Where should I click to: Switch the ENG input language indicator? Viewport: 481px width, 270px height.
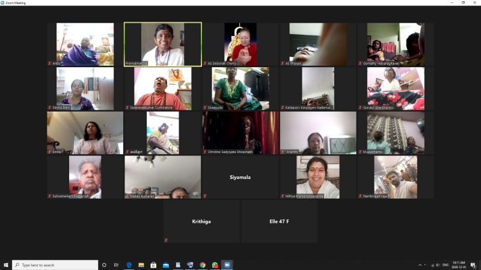[x=446, y=265]
